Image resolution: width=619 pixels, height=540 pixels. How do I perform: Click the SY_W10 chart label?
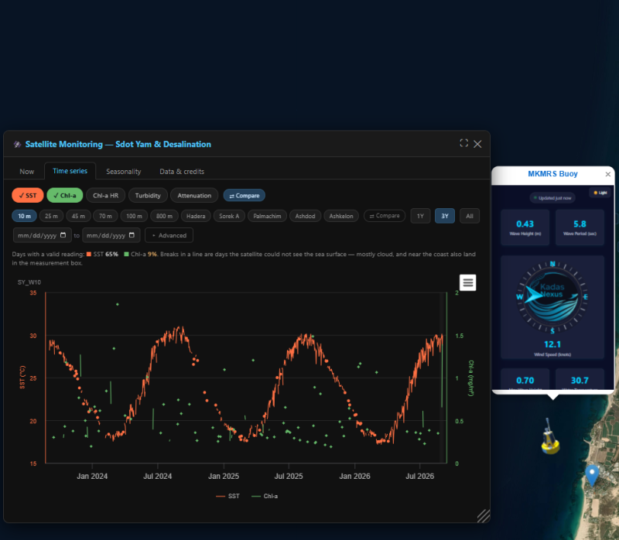coord(29,282)
